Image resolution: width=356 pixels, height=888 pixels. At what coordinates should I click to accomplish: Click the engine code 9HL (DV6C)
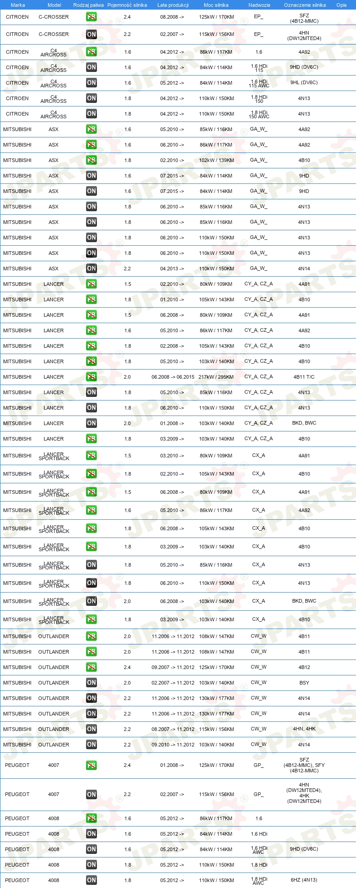pyautogui.click(x=304, y=83)
